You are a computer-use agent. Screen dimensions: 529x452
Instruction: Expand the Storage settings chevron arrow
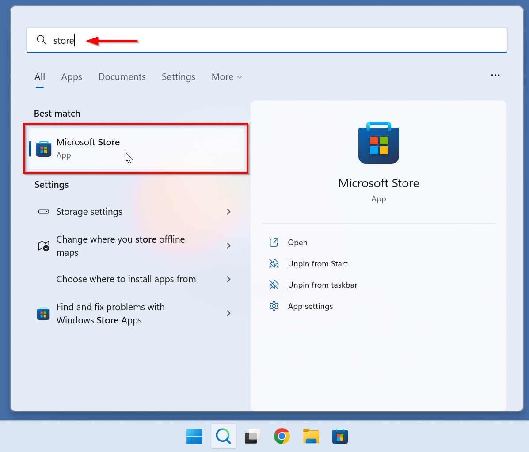228,212
